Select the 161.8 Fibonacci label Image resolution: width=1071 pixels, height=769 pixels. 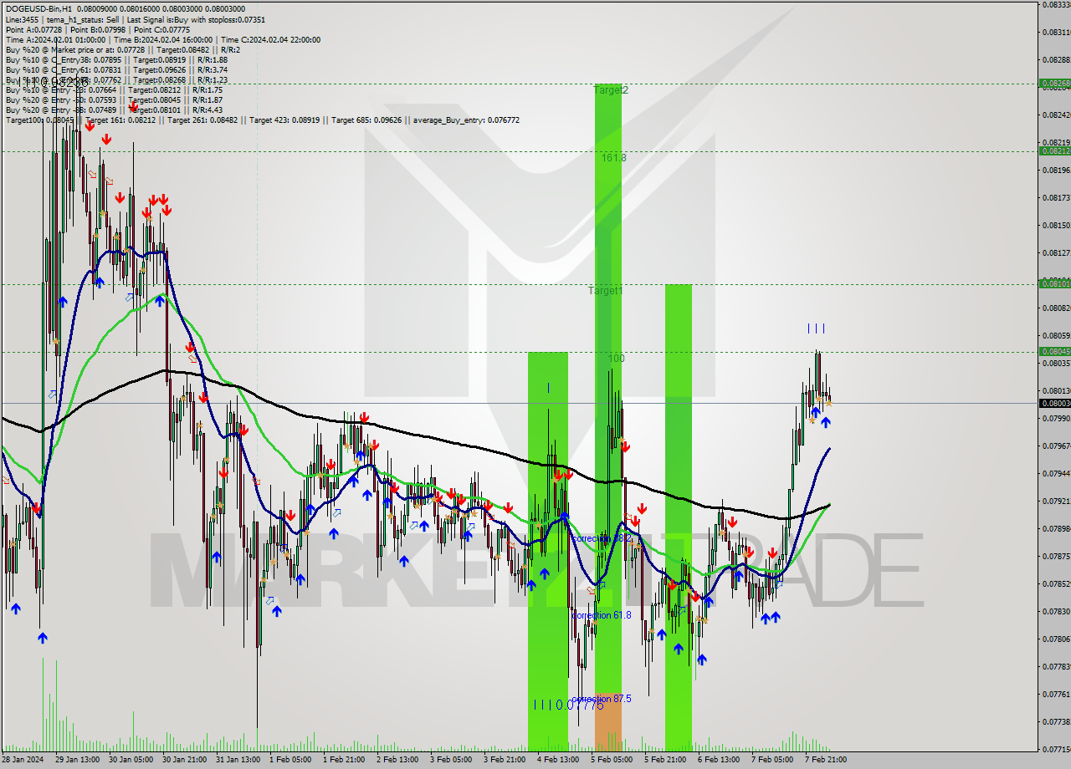[614, 157]
